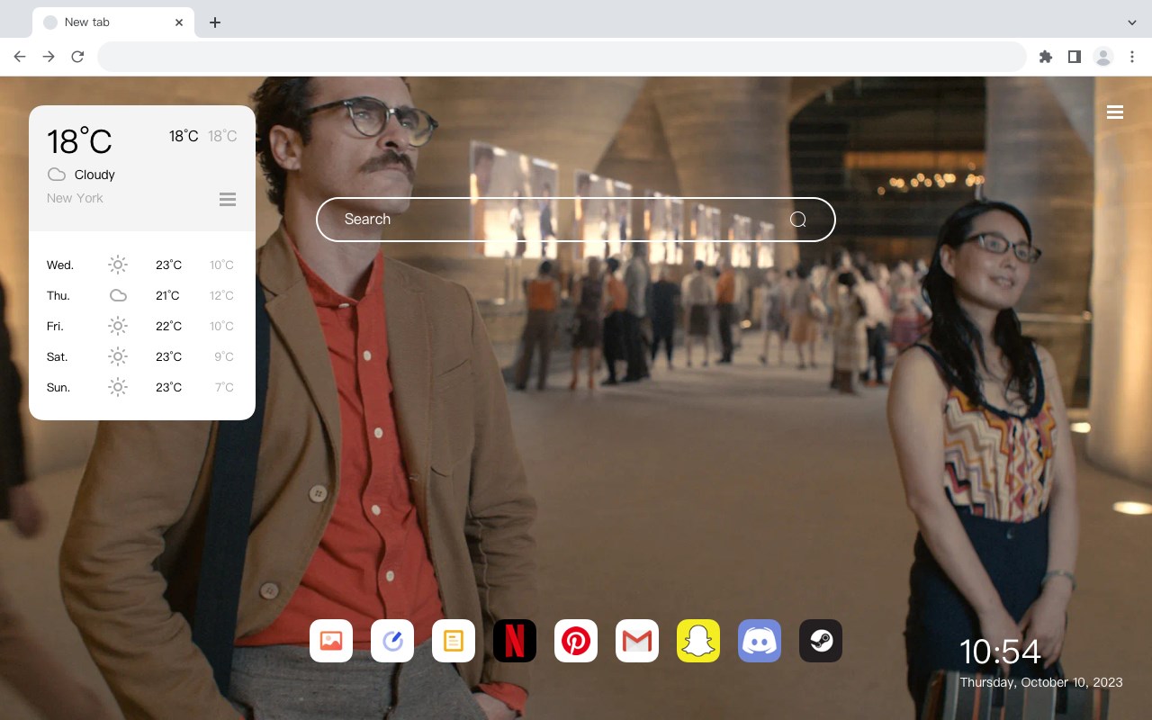
Task: Click Saturday's low temperature 9°C
Action: pos(224,356)
